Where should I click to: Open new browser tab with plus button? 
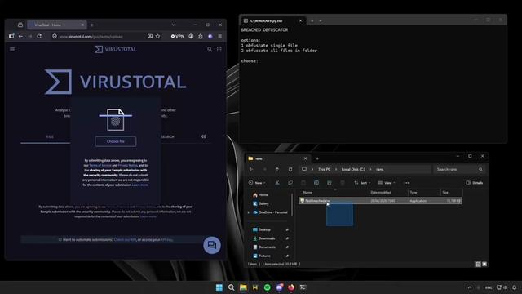pos(92,24)
